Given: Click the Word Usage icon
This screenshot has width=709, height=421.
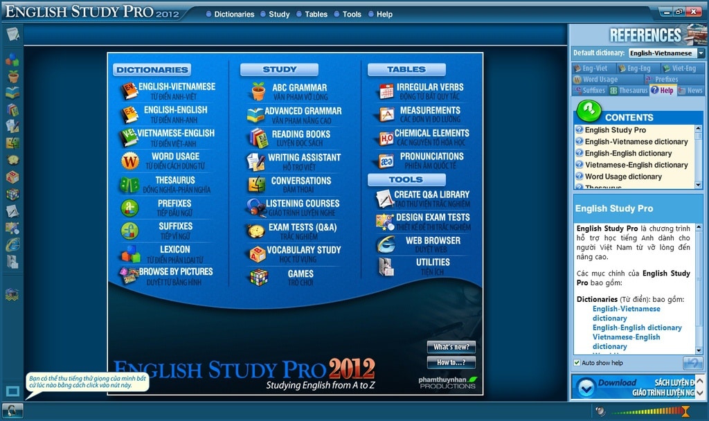Looking at the screenshot, I should point(130,161).
